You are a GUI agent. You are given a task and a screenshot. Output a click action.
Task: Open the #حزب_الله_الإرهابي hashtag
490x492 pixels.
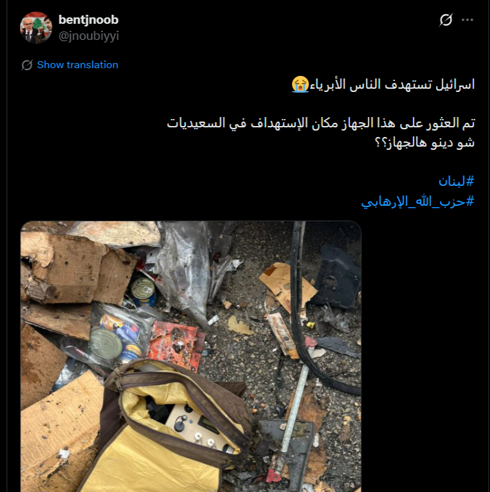coord(417,201)
